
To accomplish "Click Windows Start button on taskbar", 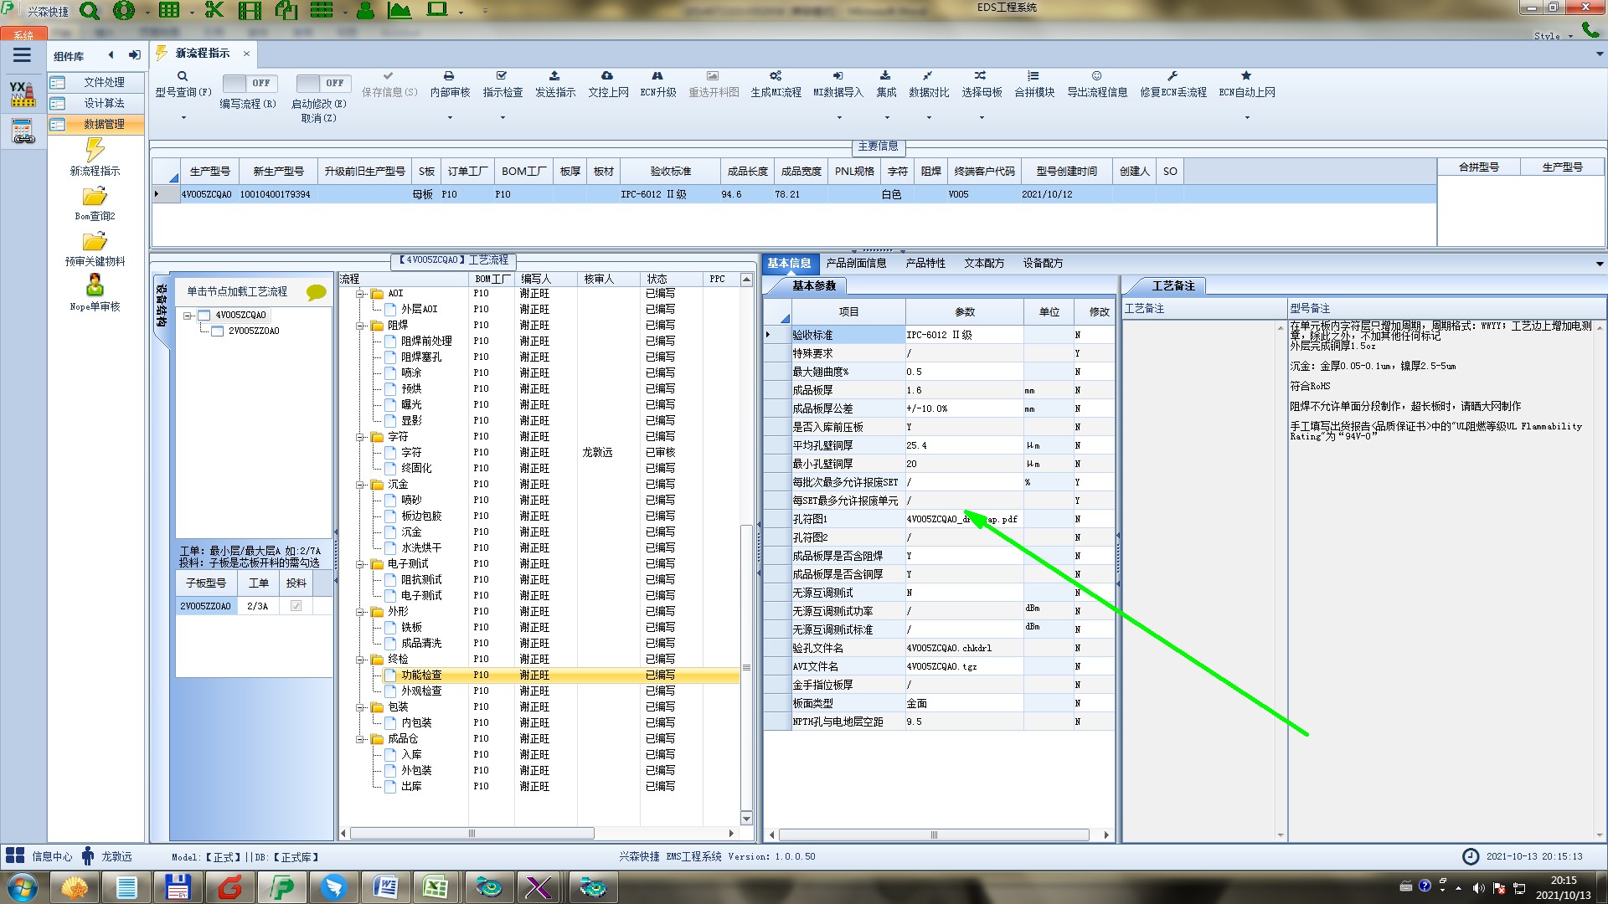I will 23,887.
